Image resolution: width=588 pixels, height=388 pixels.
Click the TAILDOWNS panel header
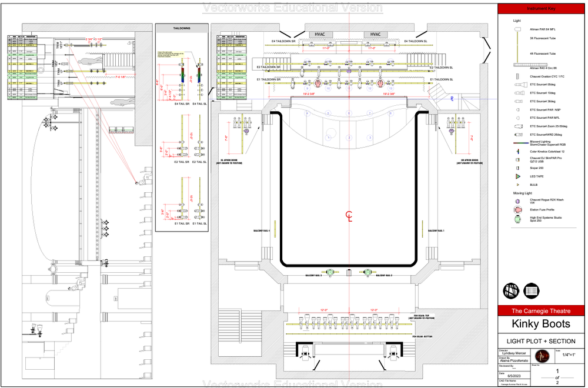coord(182,28)
